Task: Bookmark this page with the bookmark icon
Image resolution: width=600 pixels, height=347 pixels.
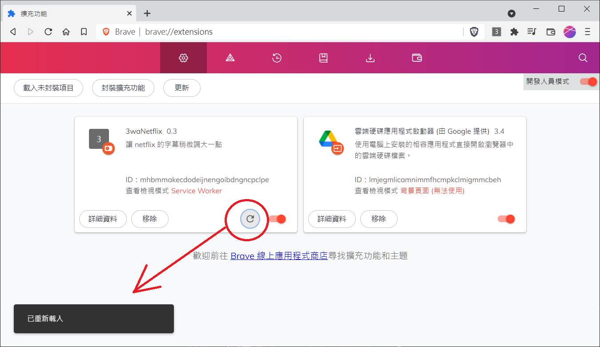Action: pyautogui.click(x=84, y=32)
